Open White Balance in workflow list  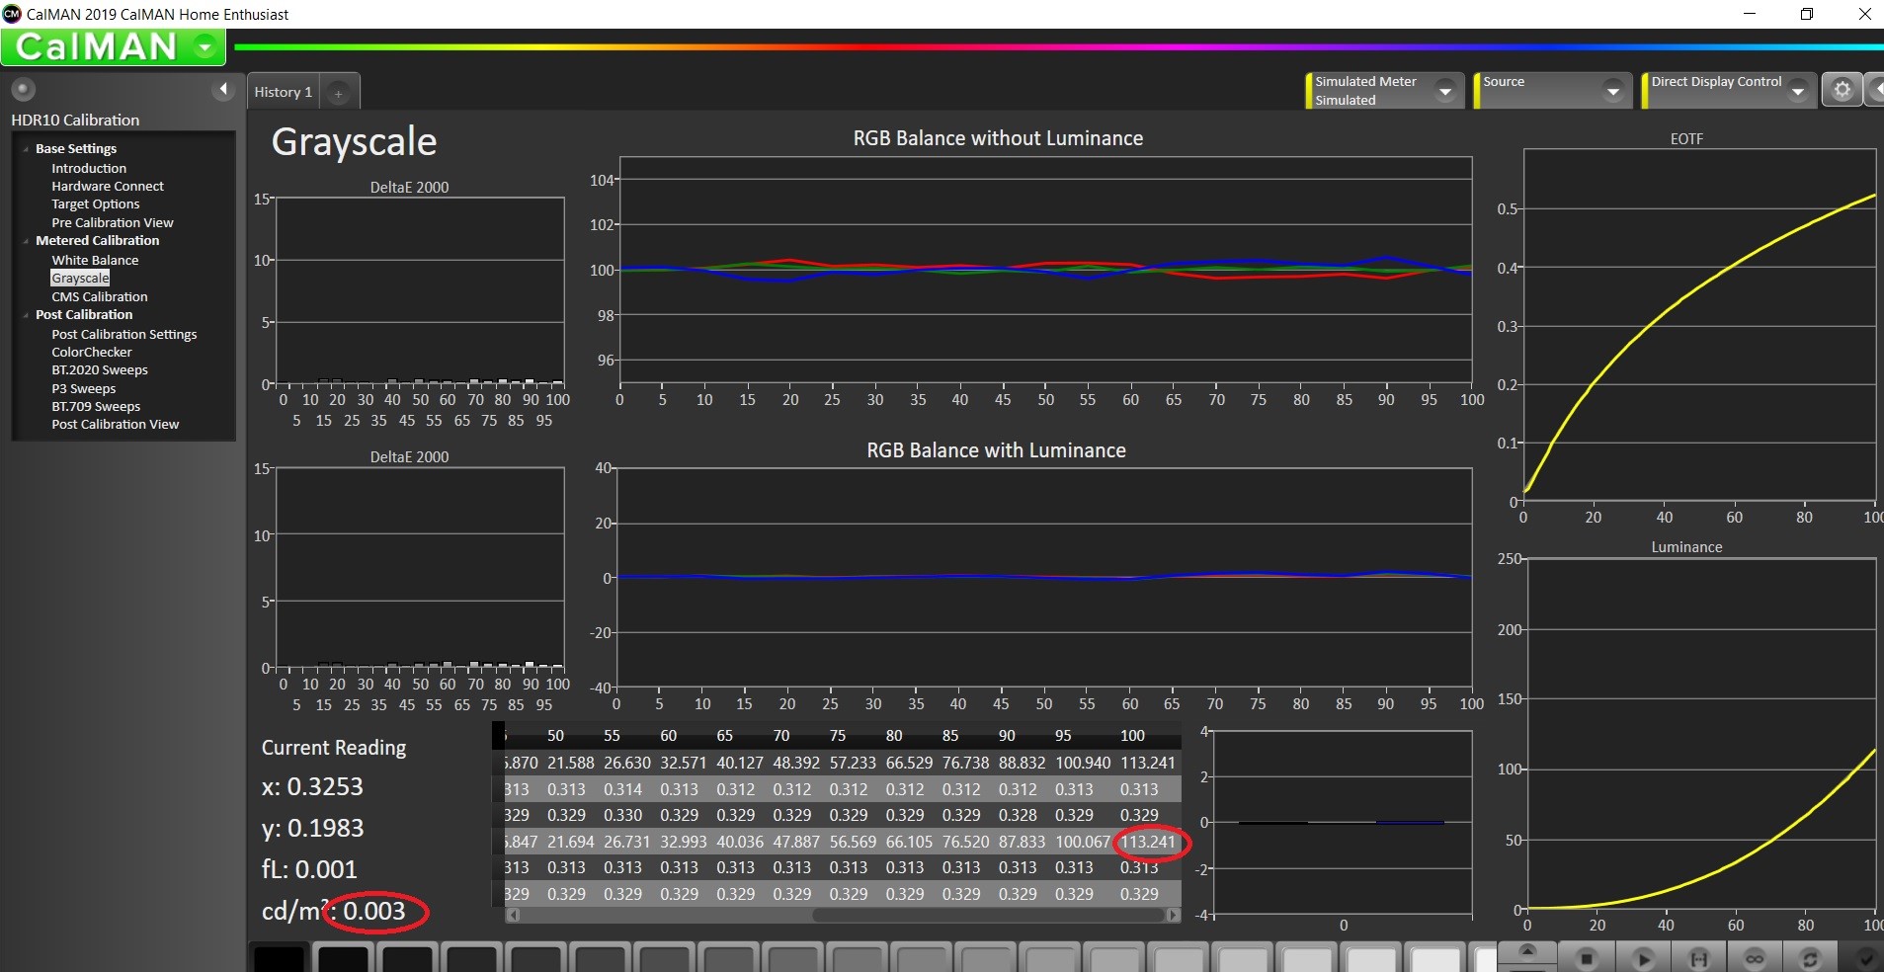tap(95, 260)
